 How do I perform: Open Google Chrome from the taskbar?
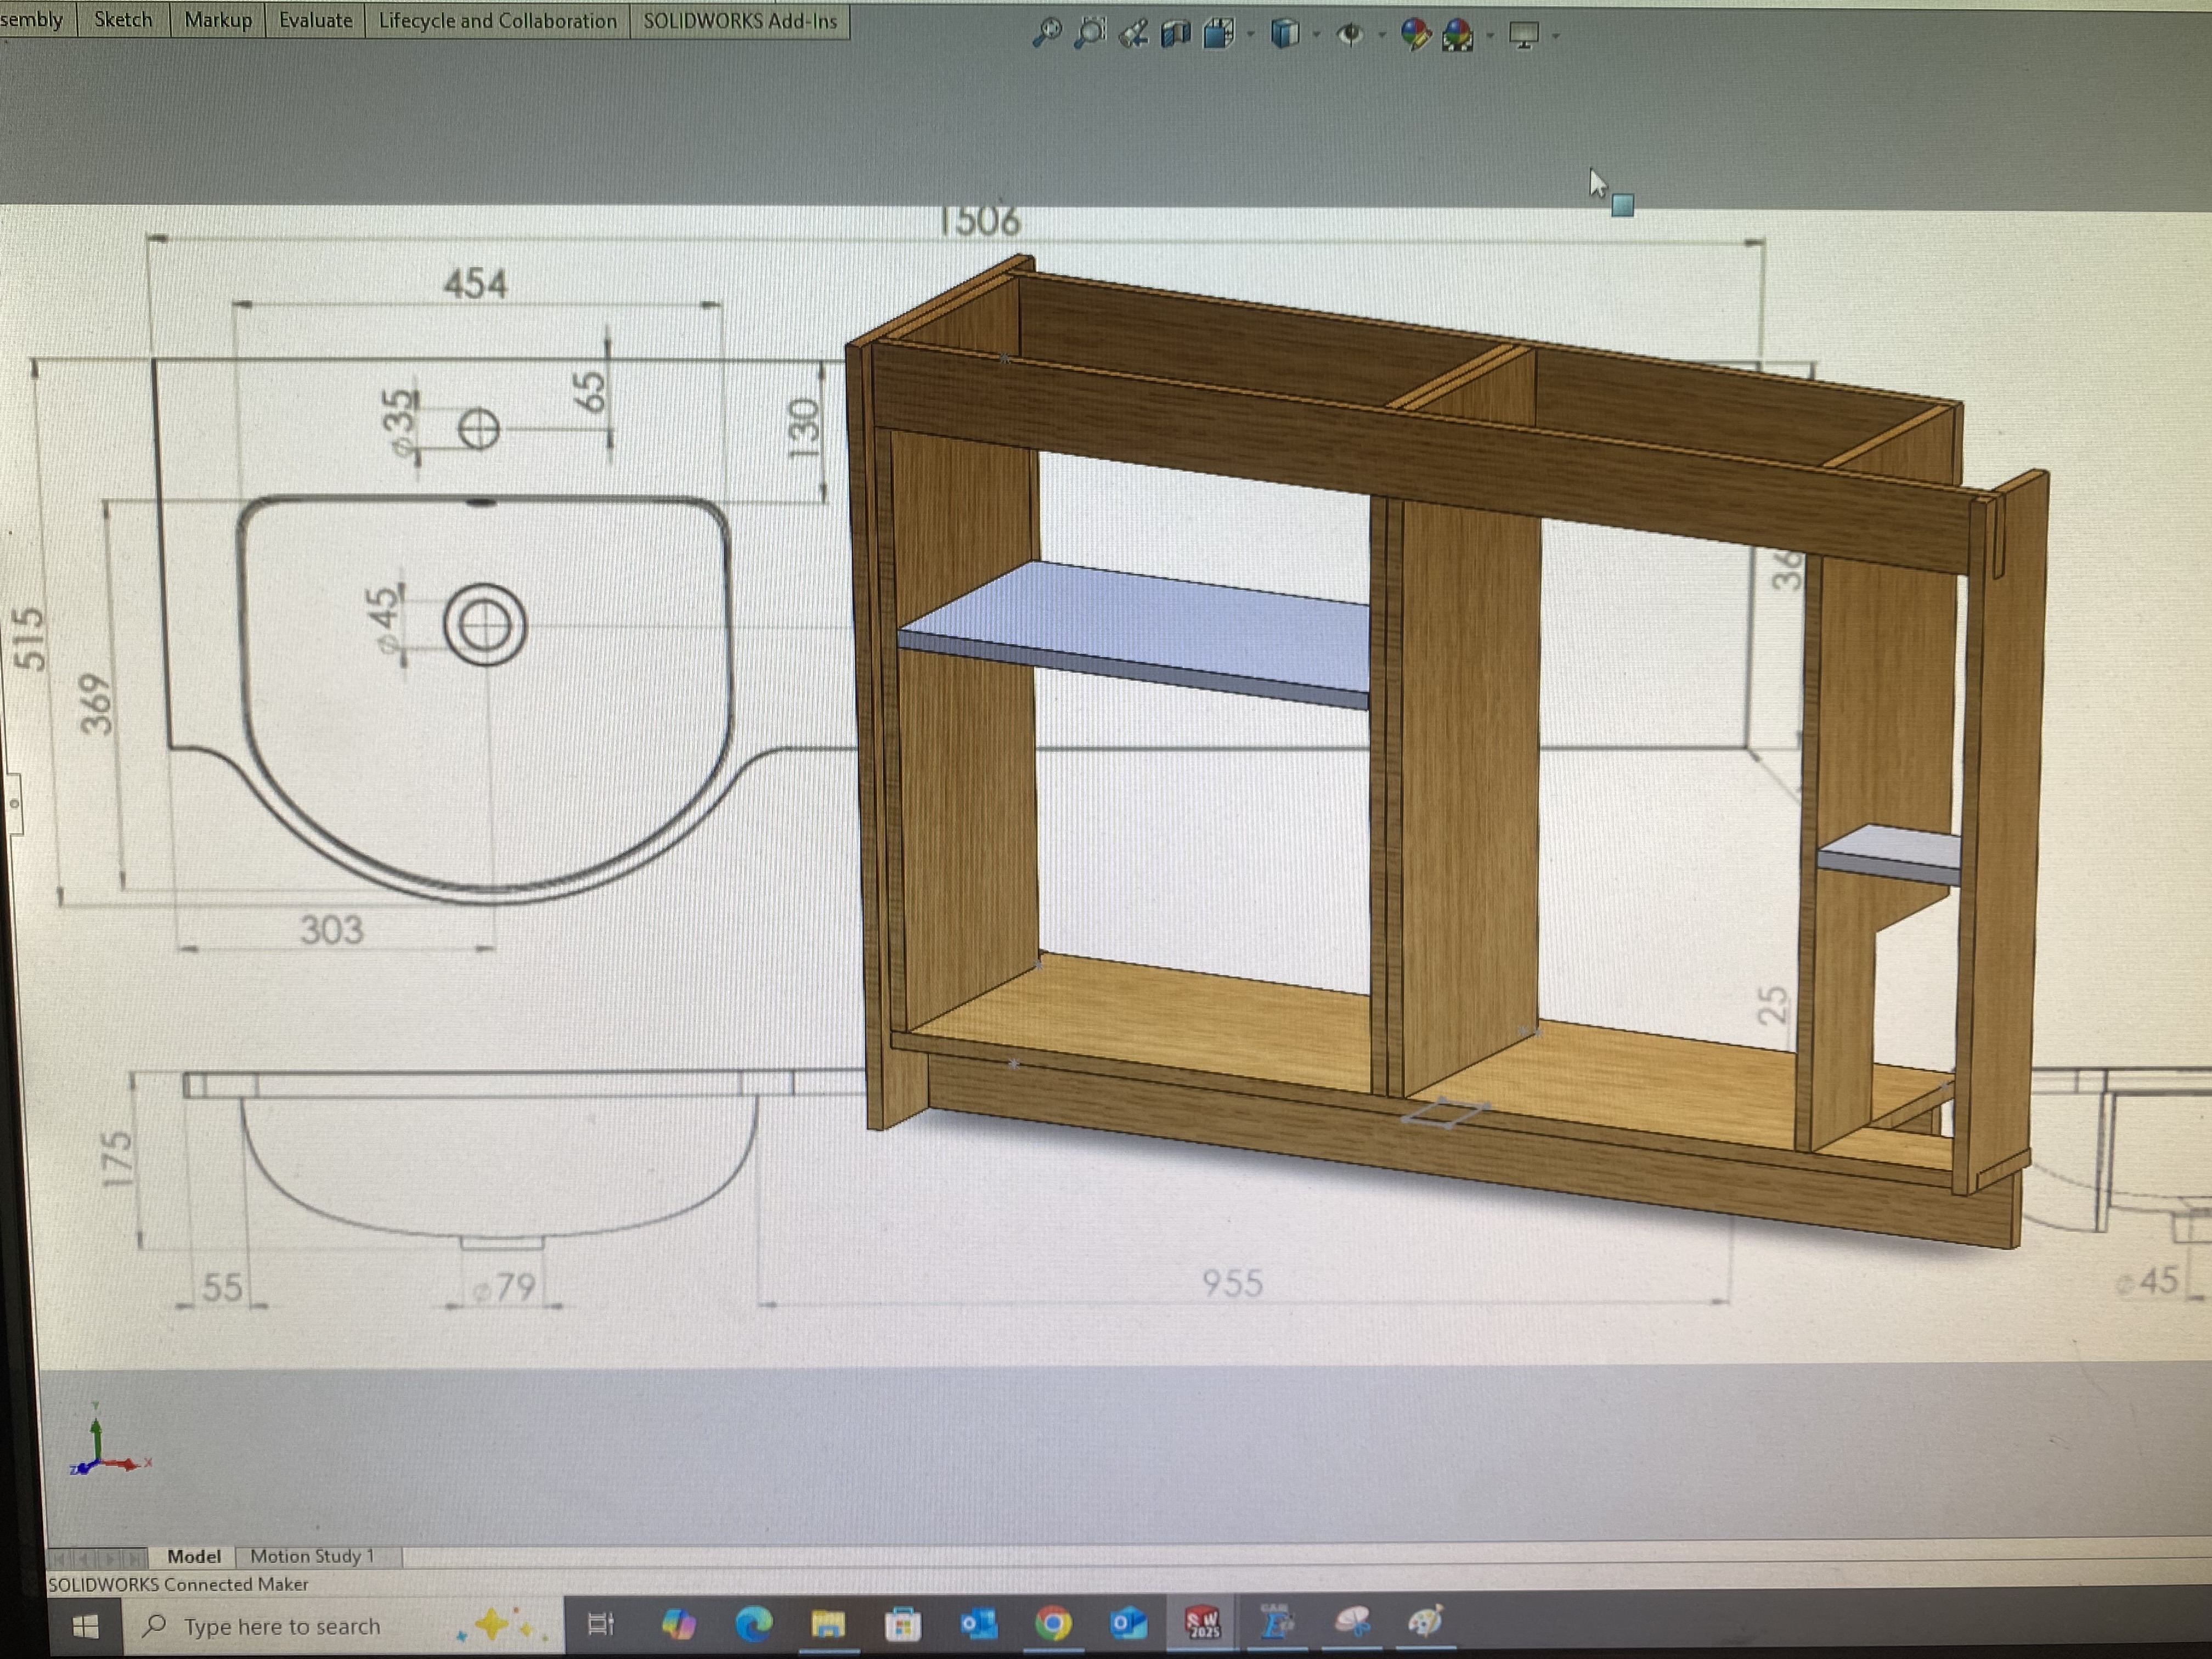click(x=1052, y=1623)
